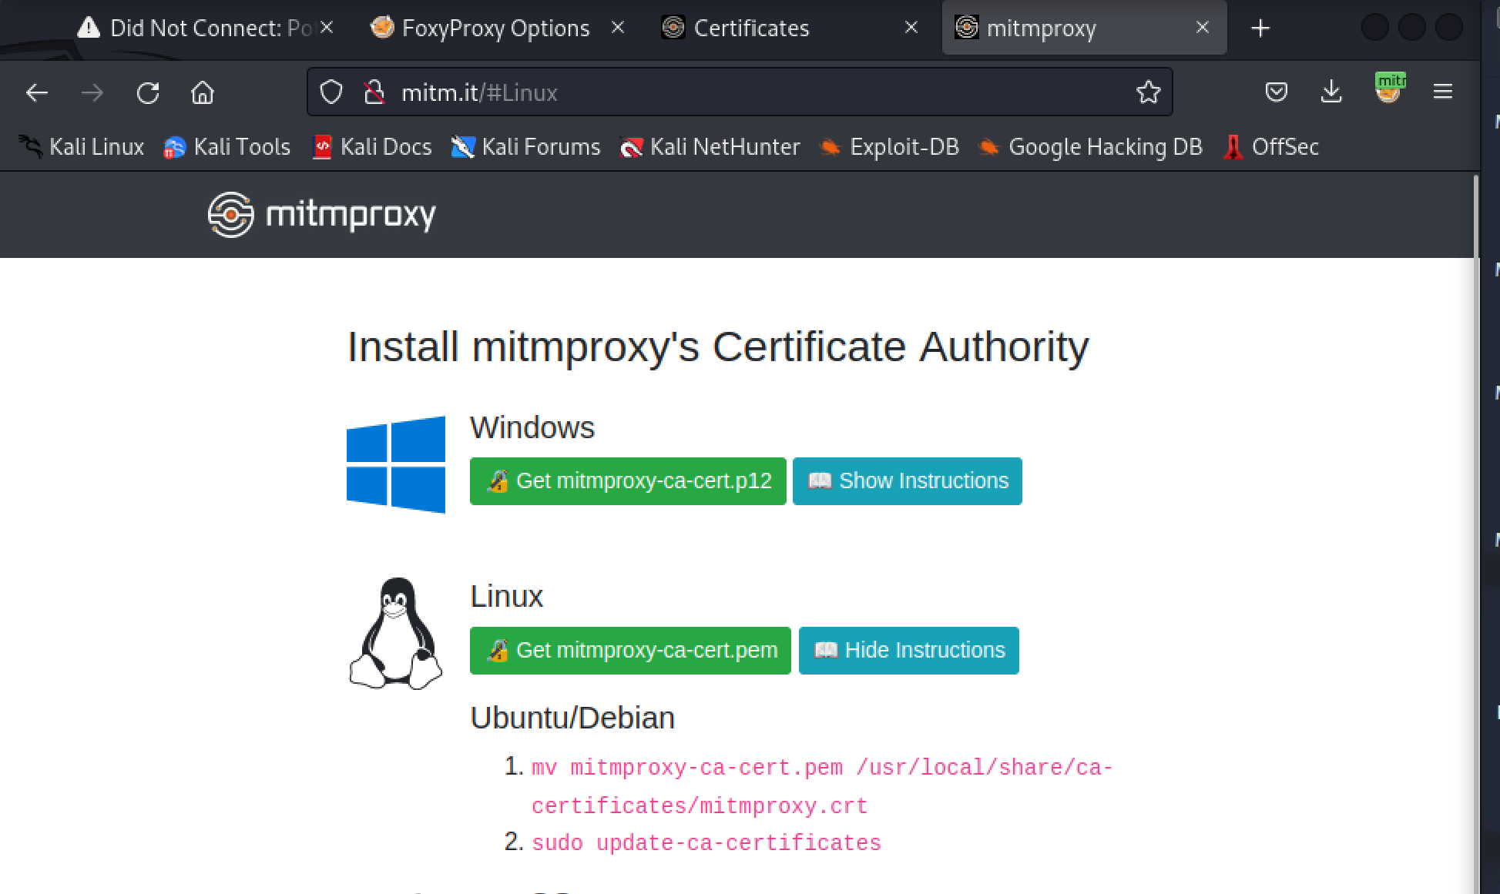
Task: Close the Did Not Connect tab
Action: [x=327, y=28]
